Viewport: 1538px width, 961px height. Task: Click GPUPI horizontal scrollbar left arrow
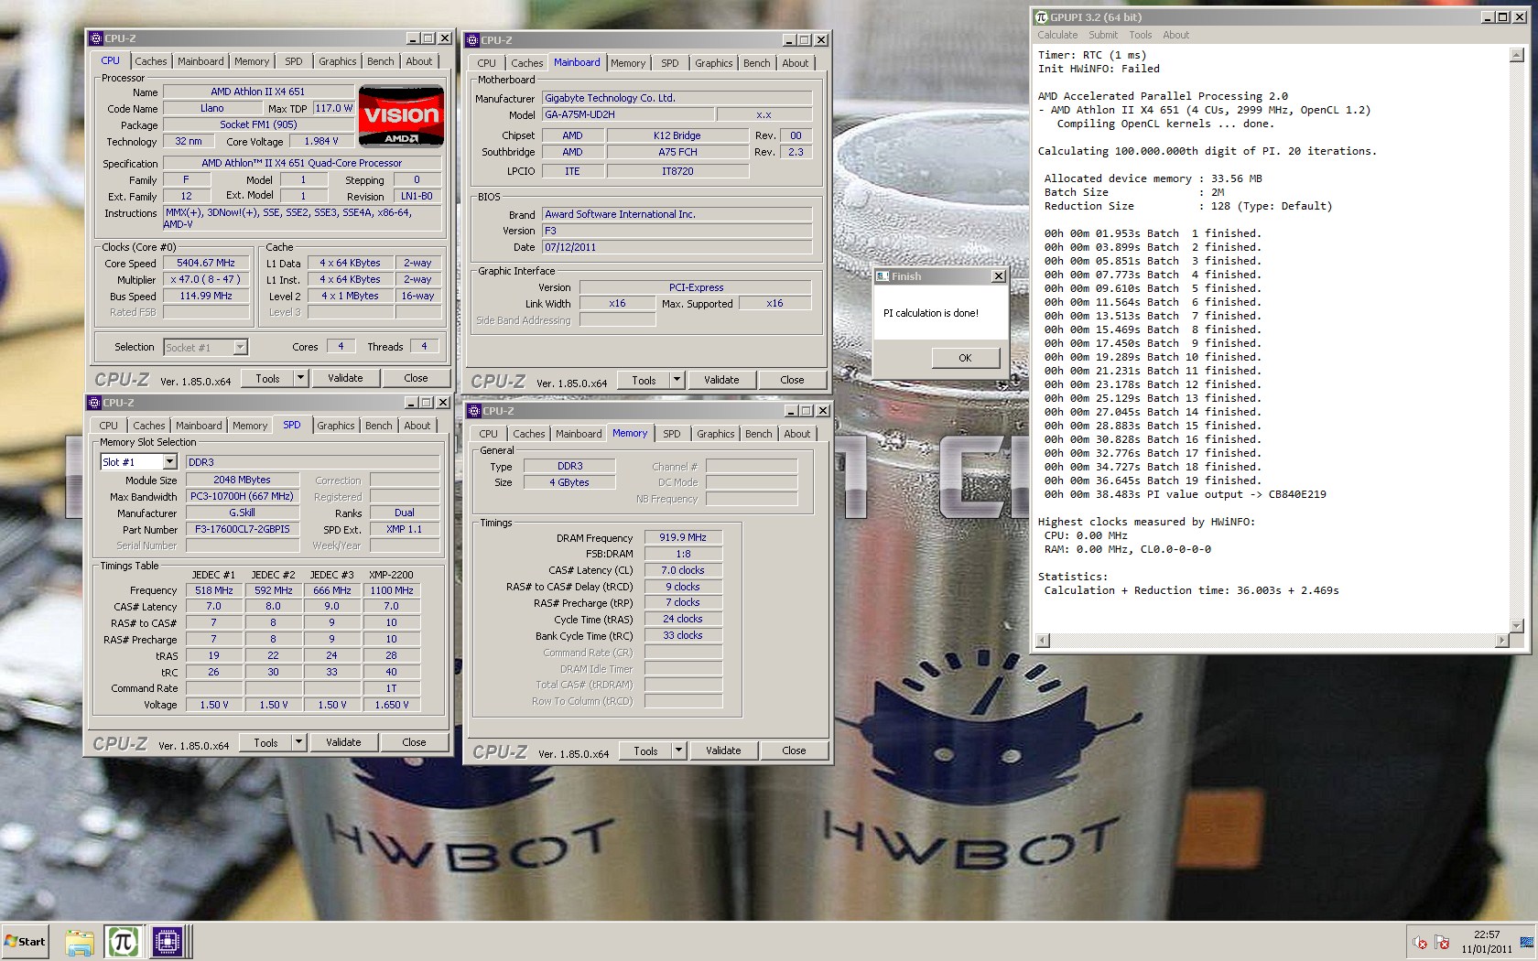(1043, 641)
